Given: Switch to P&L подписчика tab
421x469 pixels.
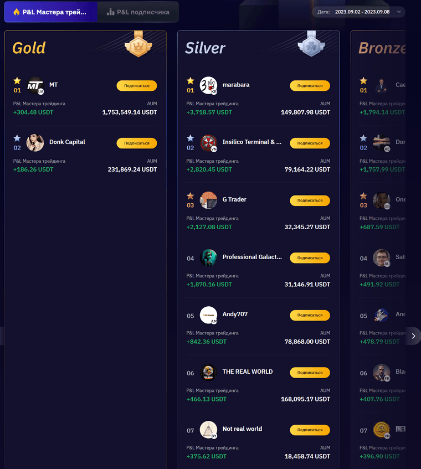Looking at the screenshot, I should [138, 12].
